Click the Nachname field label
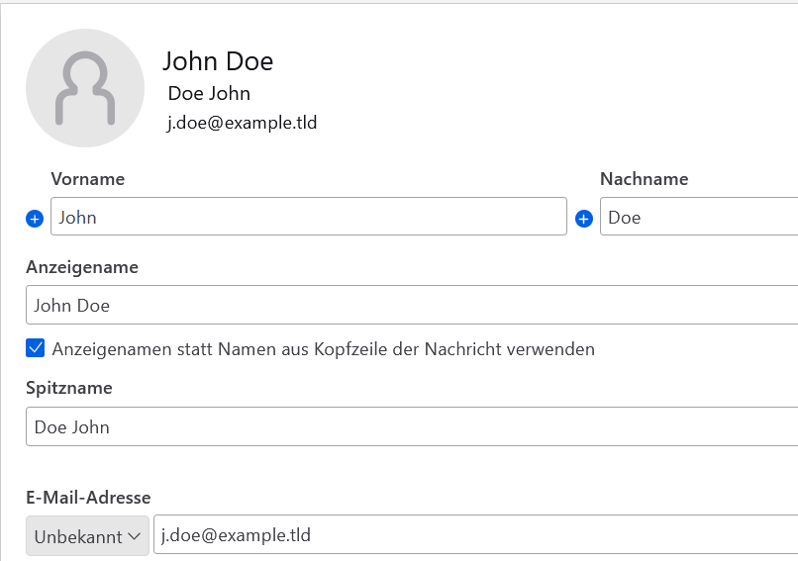The height and width of the screenshot is (561, 798). point(644,179)
